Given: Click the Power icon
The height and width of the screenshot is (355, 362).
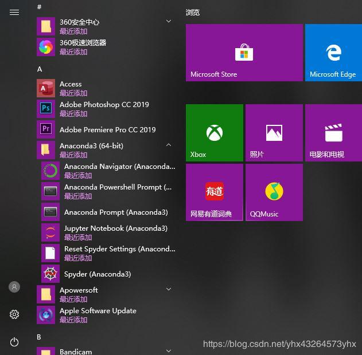Looking at the screenshot, I should coord(14,342).
